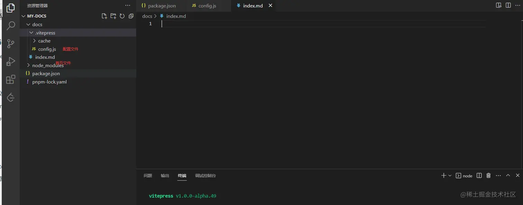This screenshot has width=523, height=205.
Task: Open the Source Control view
Action: pos(11,43)
